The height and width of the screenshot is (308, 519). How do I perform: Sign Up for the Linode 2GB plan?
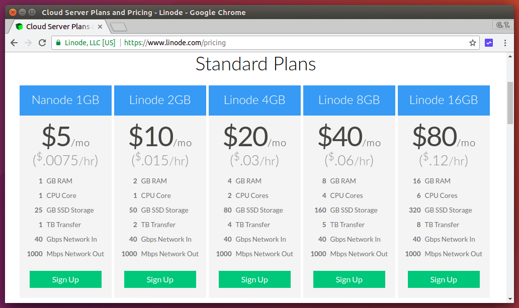[x=160, y=279]
